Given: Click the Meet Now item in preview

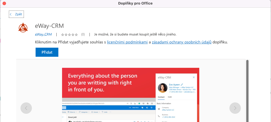Looking at the screenshot, I should click(134, 108).
